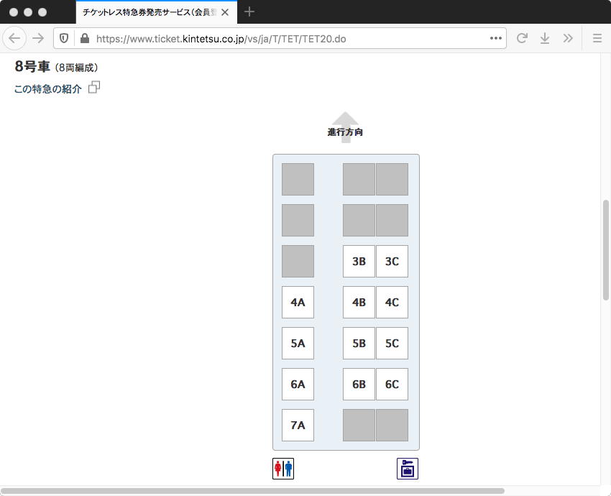The height and width of the screenshot is (496, 611).
Task: Close the チケットレス特急券発売サービス tab
Action: click(225, 12)
